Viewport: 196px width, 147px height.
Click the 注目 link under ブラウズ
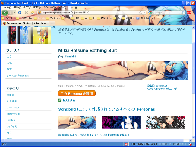click(9, 57)
